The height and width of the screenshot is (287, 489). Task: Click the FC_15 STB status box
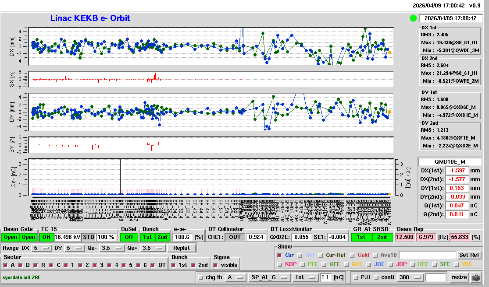(88, 237)
